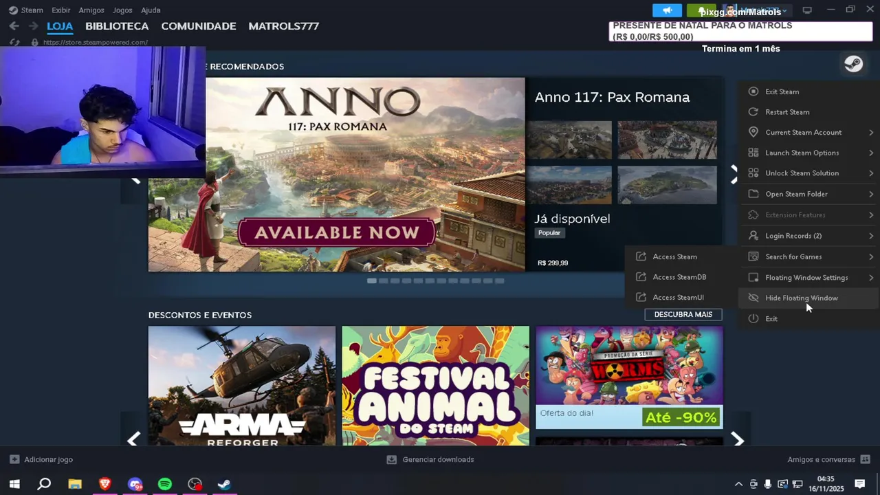Click the power icon beside plain Exit
The image size is (880, 495).
(x=753, y=318)
